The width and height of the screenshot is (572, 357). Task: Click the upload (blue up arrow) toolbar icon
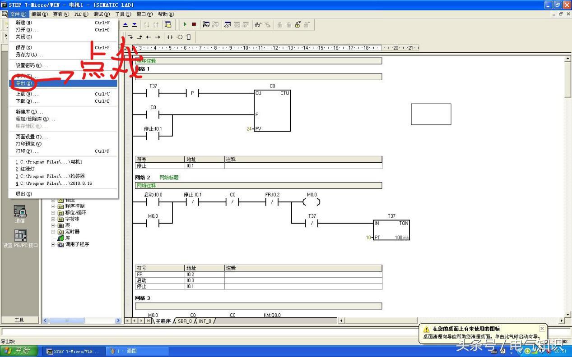[x=126, y=24]
